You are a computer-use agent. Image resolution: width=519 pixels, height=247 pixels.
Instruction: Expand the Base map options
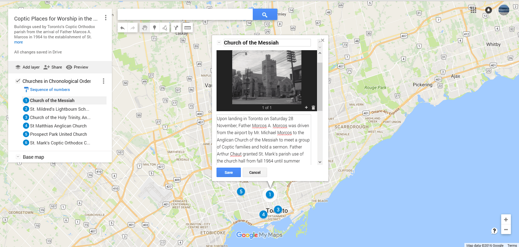tap(18, 157)
